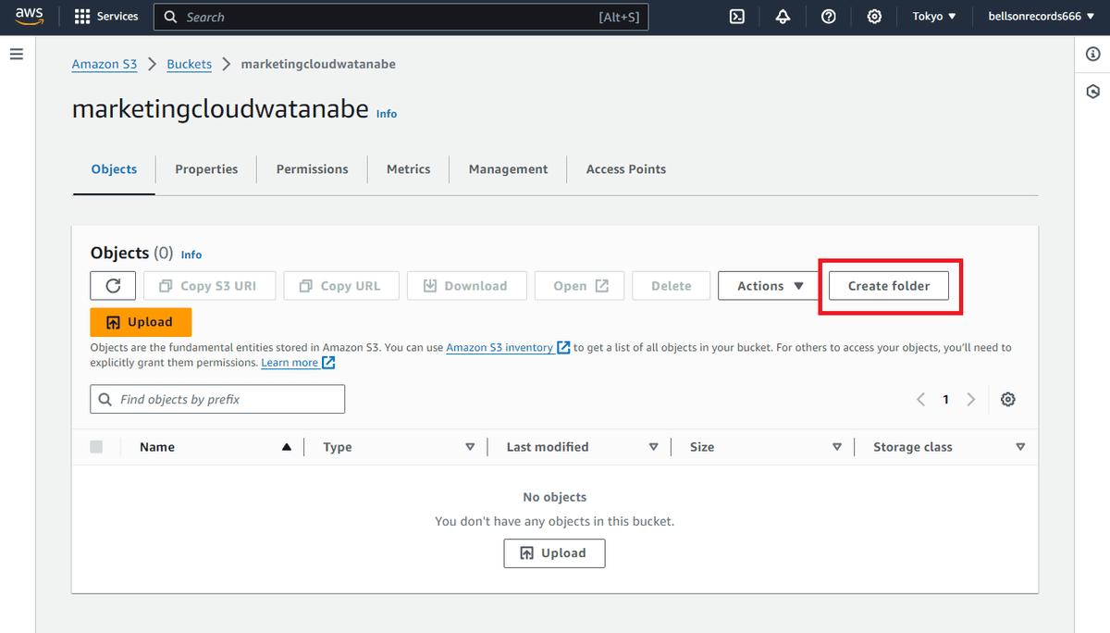1110x633 pixels.
Task: Focus the top Search bar
Action: pyautogui.click(x=401, y=17)
